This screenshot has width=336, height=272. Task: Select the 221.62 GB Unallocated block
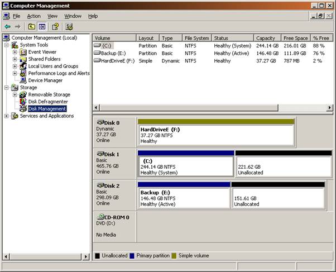(284, 164)
